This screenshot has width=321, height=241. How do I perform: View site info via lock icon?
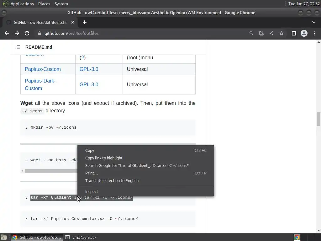tap(39, 33)
